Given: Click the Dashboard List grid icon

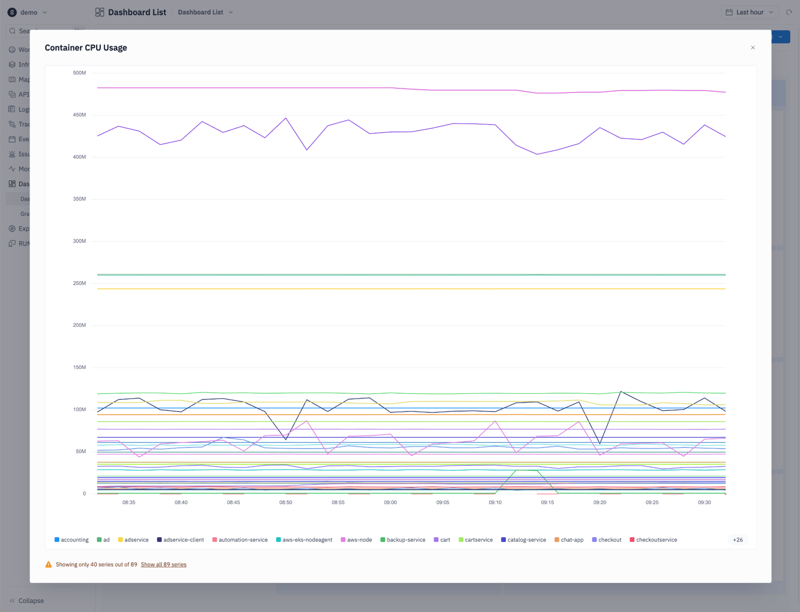Looking at the screenshot, I should point(100,12).
